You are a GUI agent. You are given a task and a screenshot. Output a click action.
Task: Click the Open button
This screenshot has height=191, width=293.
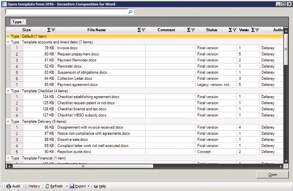click(272, 175)
